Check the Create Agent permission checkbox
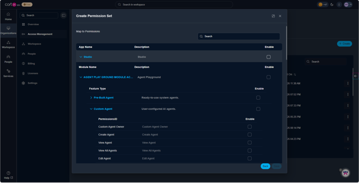This screenshot has width=359, height=183. 250,135
